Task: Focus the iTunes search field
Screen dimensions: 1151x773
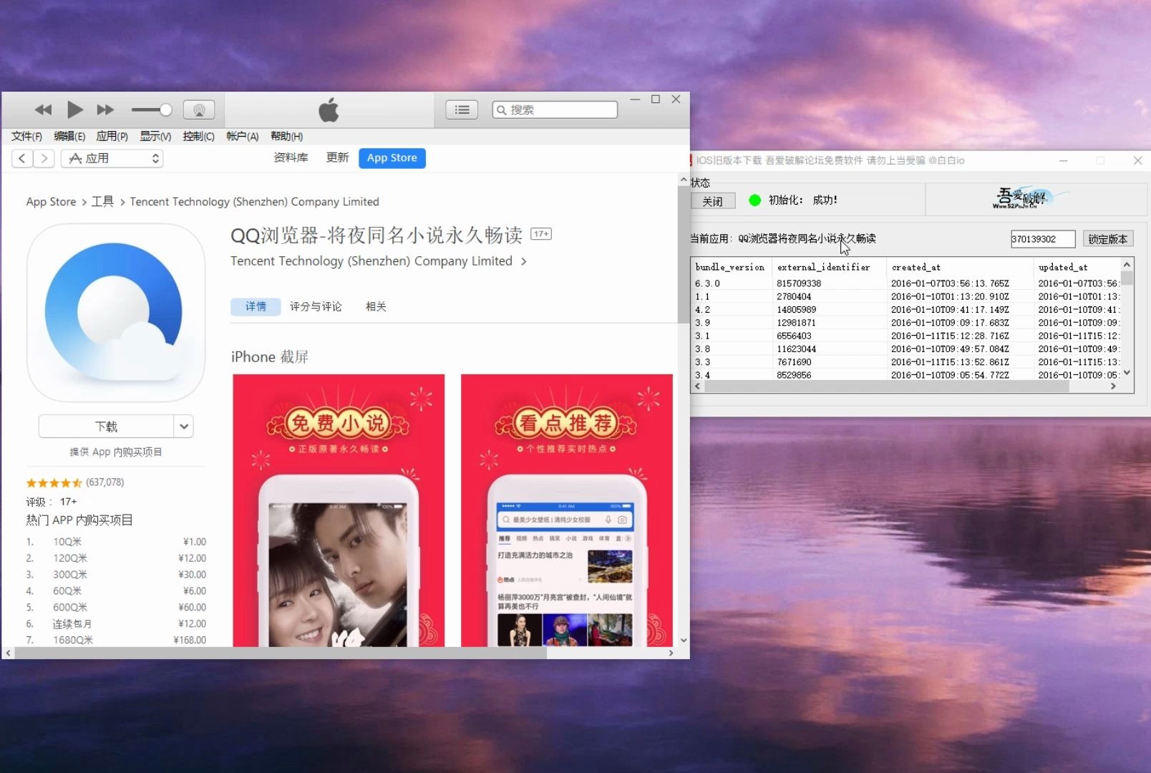Action: pyautogui.click(x=555, y=110)
